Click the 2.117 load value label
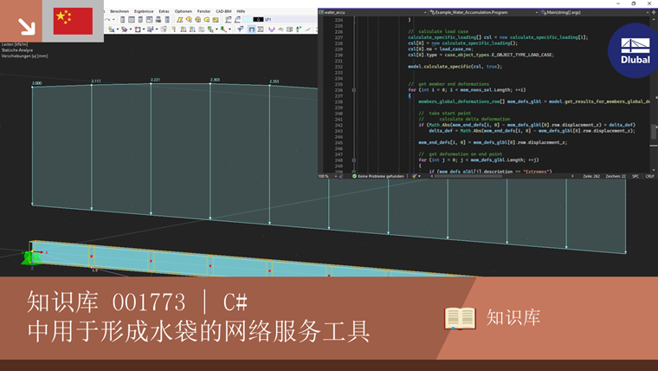The image size is (658, 371). (x=96, y=81)
